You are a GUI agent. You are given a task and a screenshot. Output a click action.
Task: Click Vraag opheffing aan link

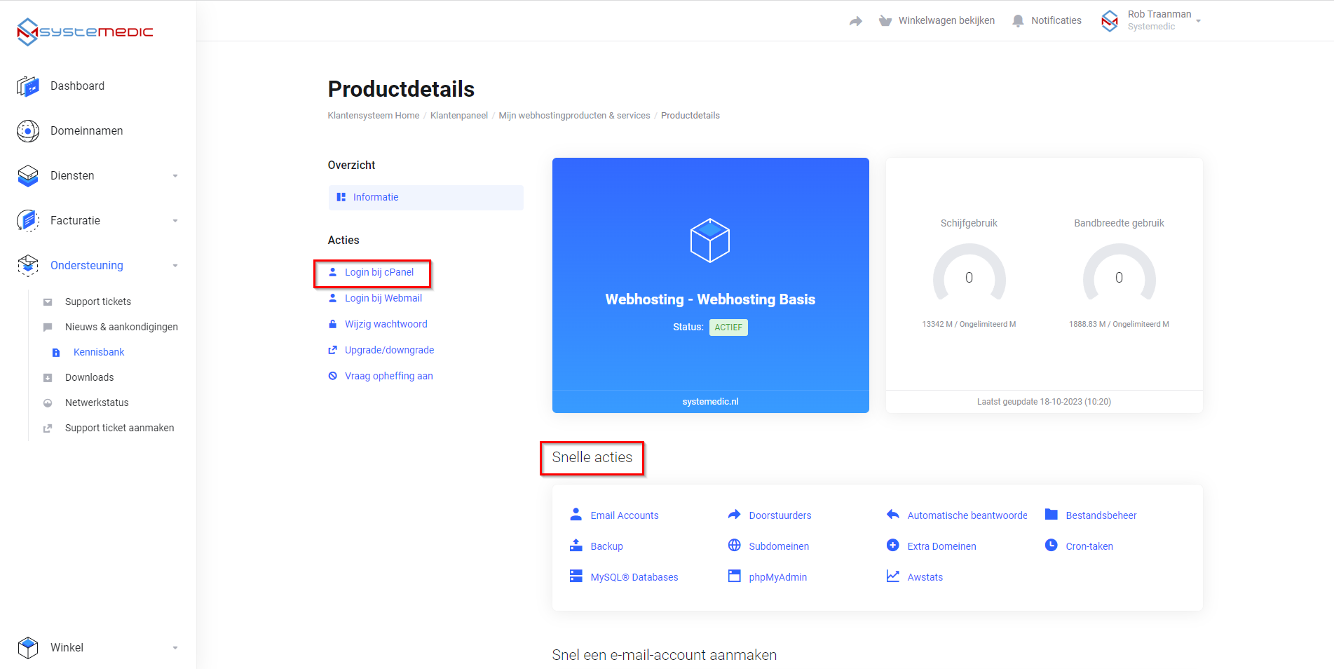pyautogui.click(x=389, y=377)
